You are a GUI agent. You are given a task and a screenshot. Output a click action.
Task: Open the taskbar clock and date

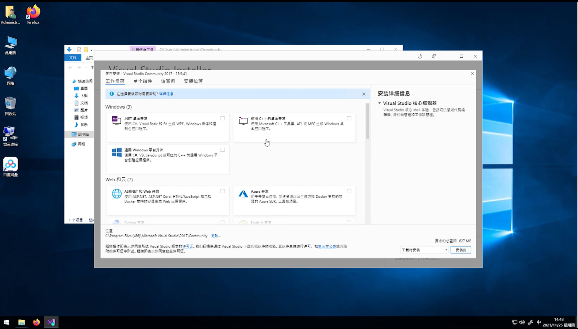coord(559,322)
